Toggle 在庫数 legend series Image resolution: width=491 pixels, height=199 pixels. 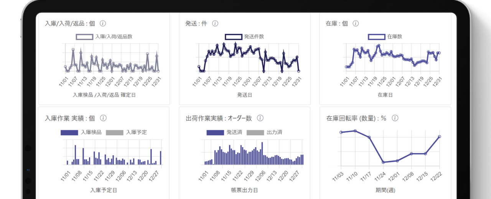coord(385,37)
